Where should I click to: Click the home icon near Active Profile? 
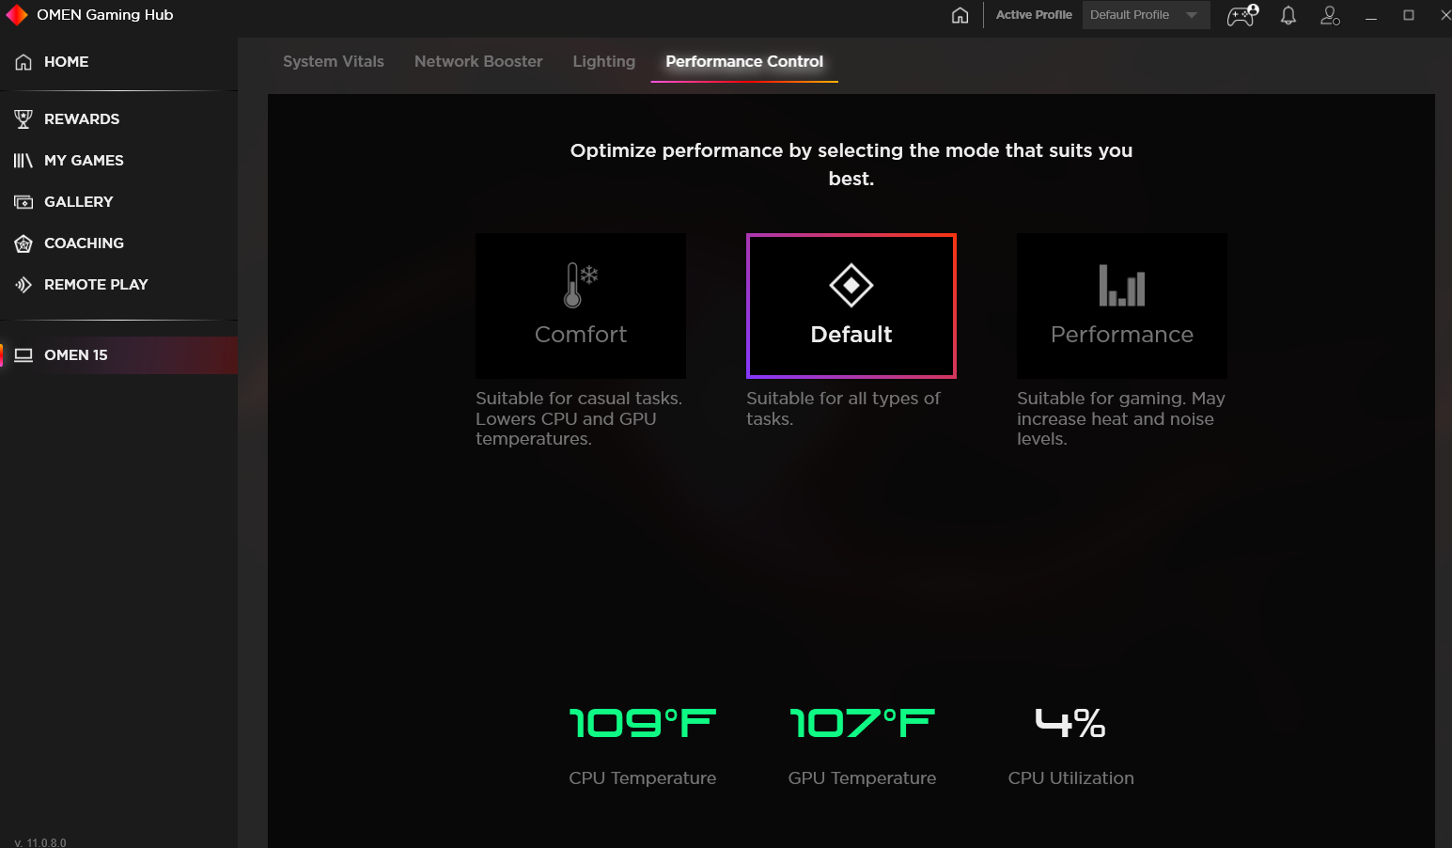(960, 15)
